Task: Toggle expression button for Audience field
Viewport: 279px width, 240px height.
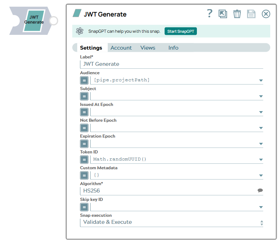Action: pos(84,80)
